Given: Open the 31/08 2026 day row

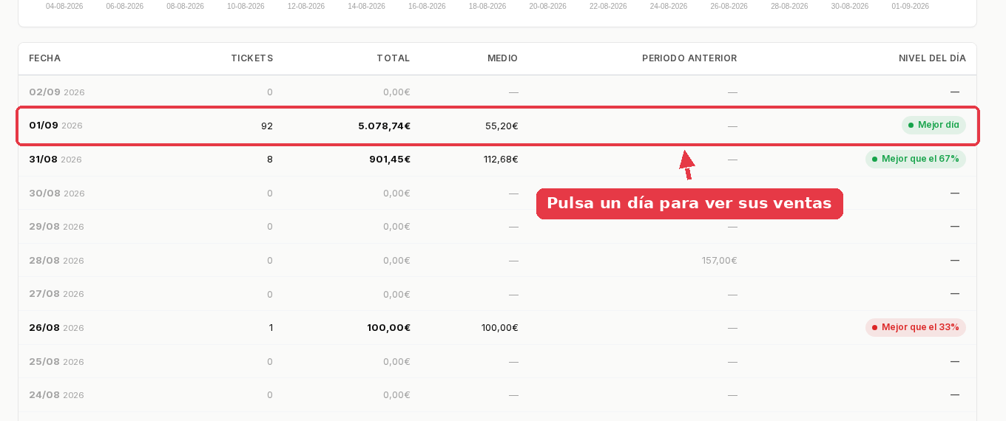Looking at the screenshot, I should click(497, 160).
